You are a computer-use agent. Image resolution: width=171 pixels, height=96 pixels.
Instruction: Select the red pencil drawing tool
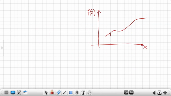coord(52,92)
